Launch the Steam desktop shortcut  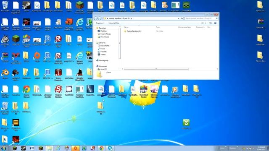click(26, 6)
